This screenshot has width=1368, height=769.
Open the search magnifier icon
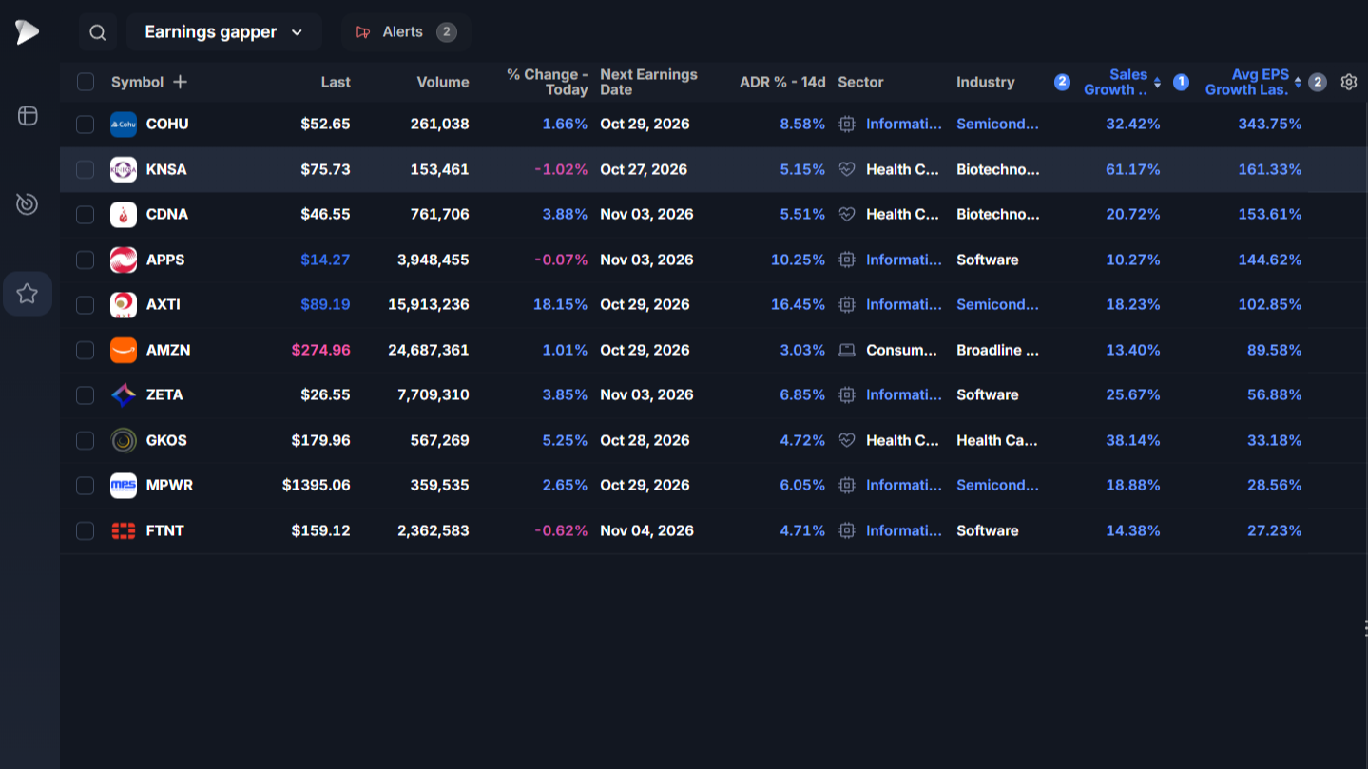[97, 32]
